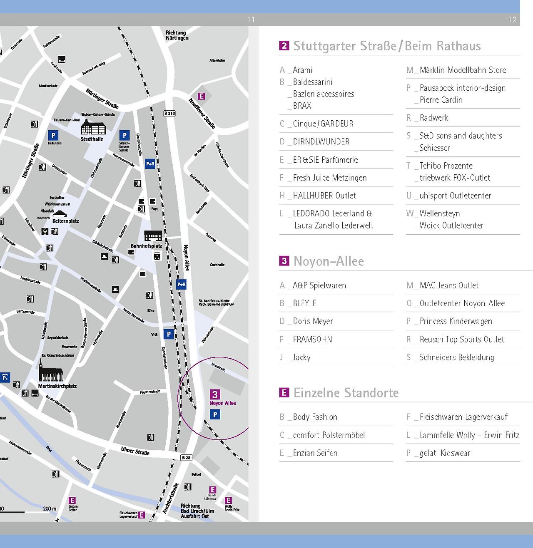Click the blue P icon labeled Hallenbad
The height and width of the screenshot is (548, 533).
coord(53,135)
